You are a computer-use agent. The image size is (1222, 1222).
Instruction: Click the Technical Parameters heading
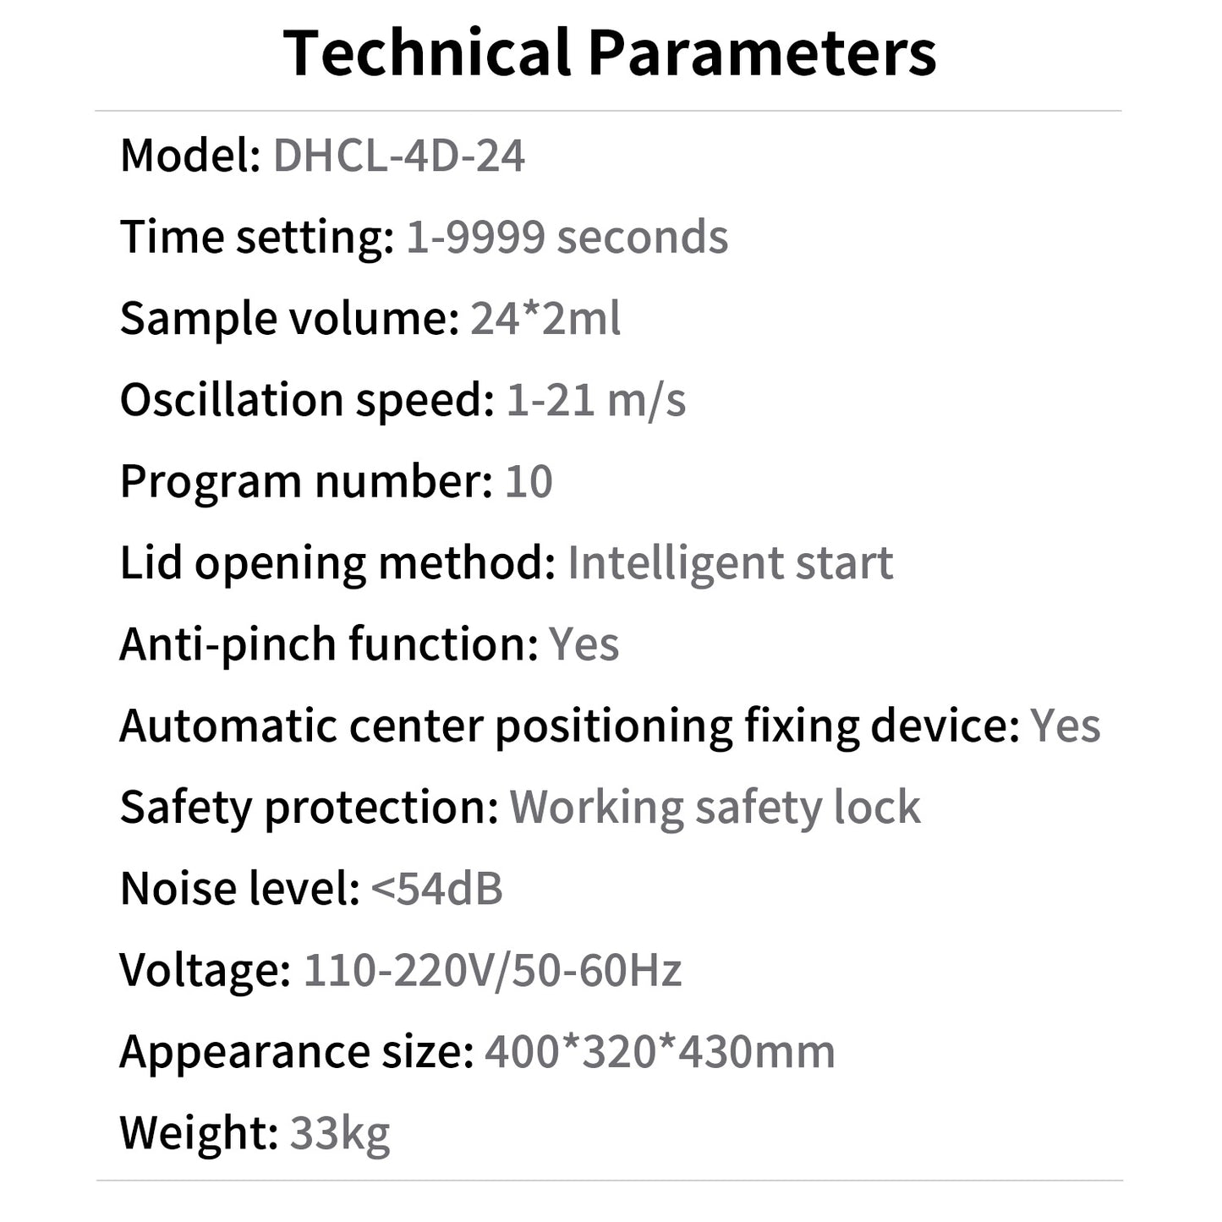tap(610, 52)
